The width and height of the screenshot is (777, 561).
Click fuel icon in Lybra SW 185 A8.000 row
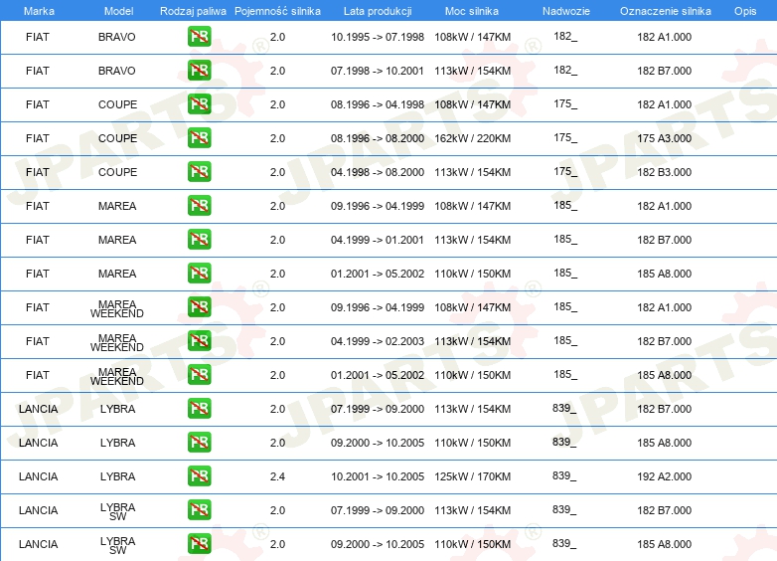[199, 544]
